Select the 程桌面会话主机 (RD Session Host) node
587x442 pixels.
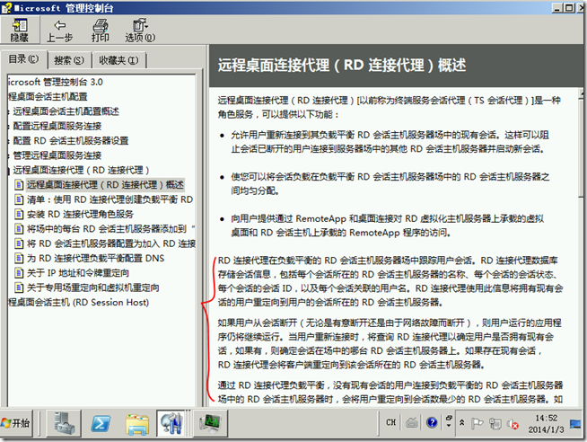(79, 302)
